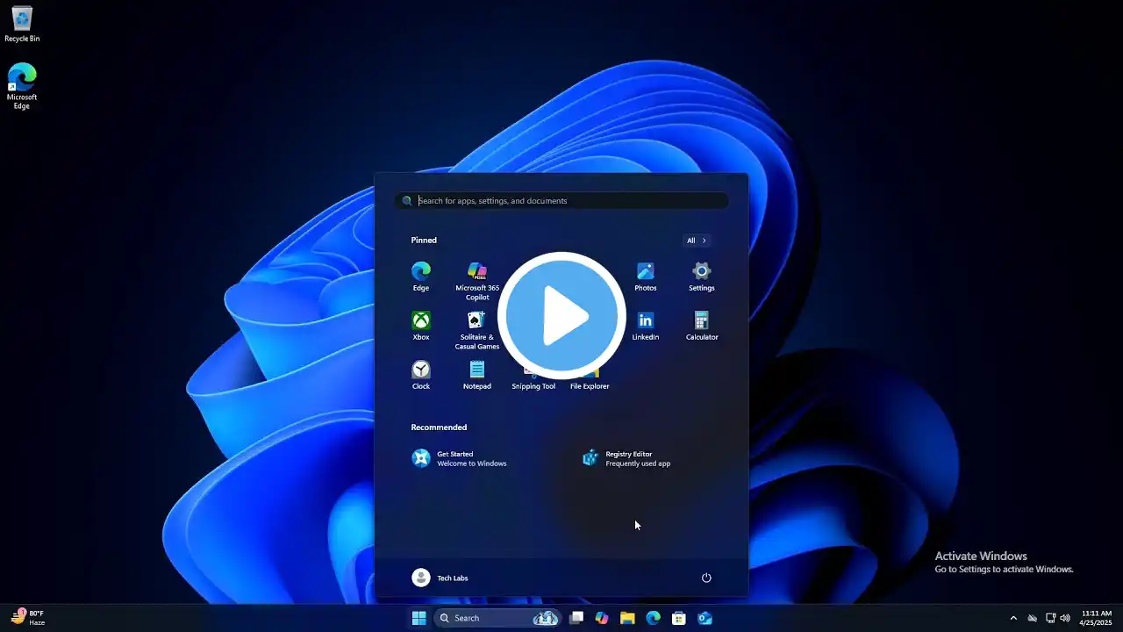Launch the Xbox app
The width and height of the screenshot is (1123, 632).
(421, 326)
